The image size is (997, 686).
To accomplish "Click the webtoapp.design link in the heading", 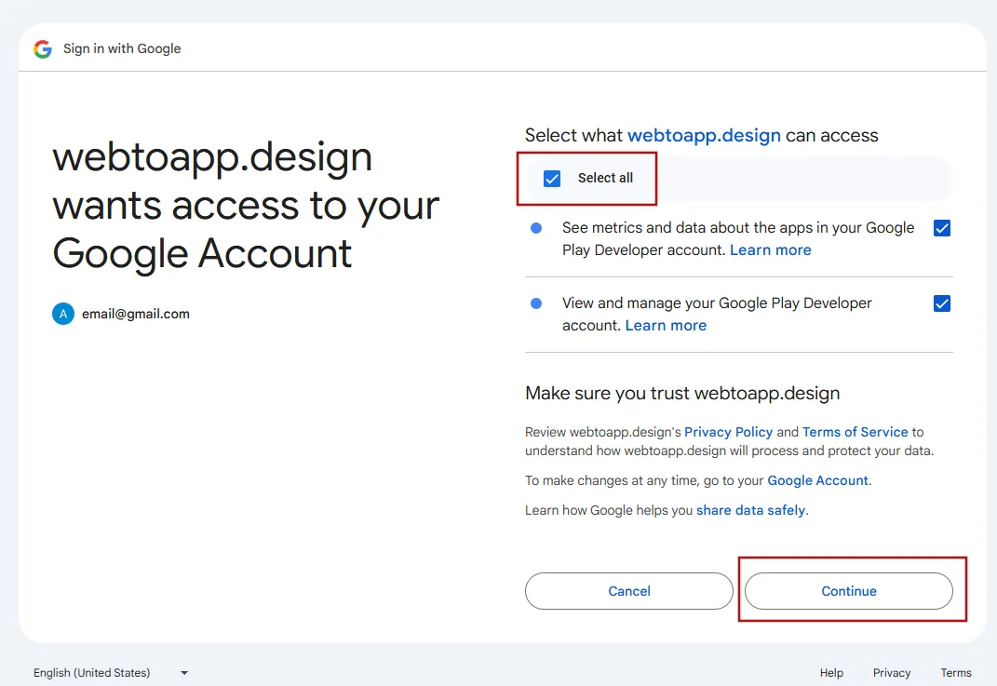I will click(x=704, y=135).
